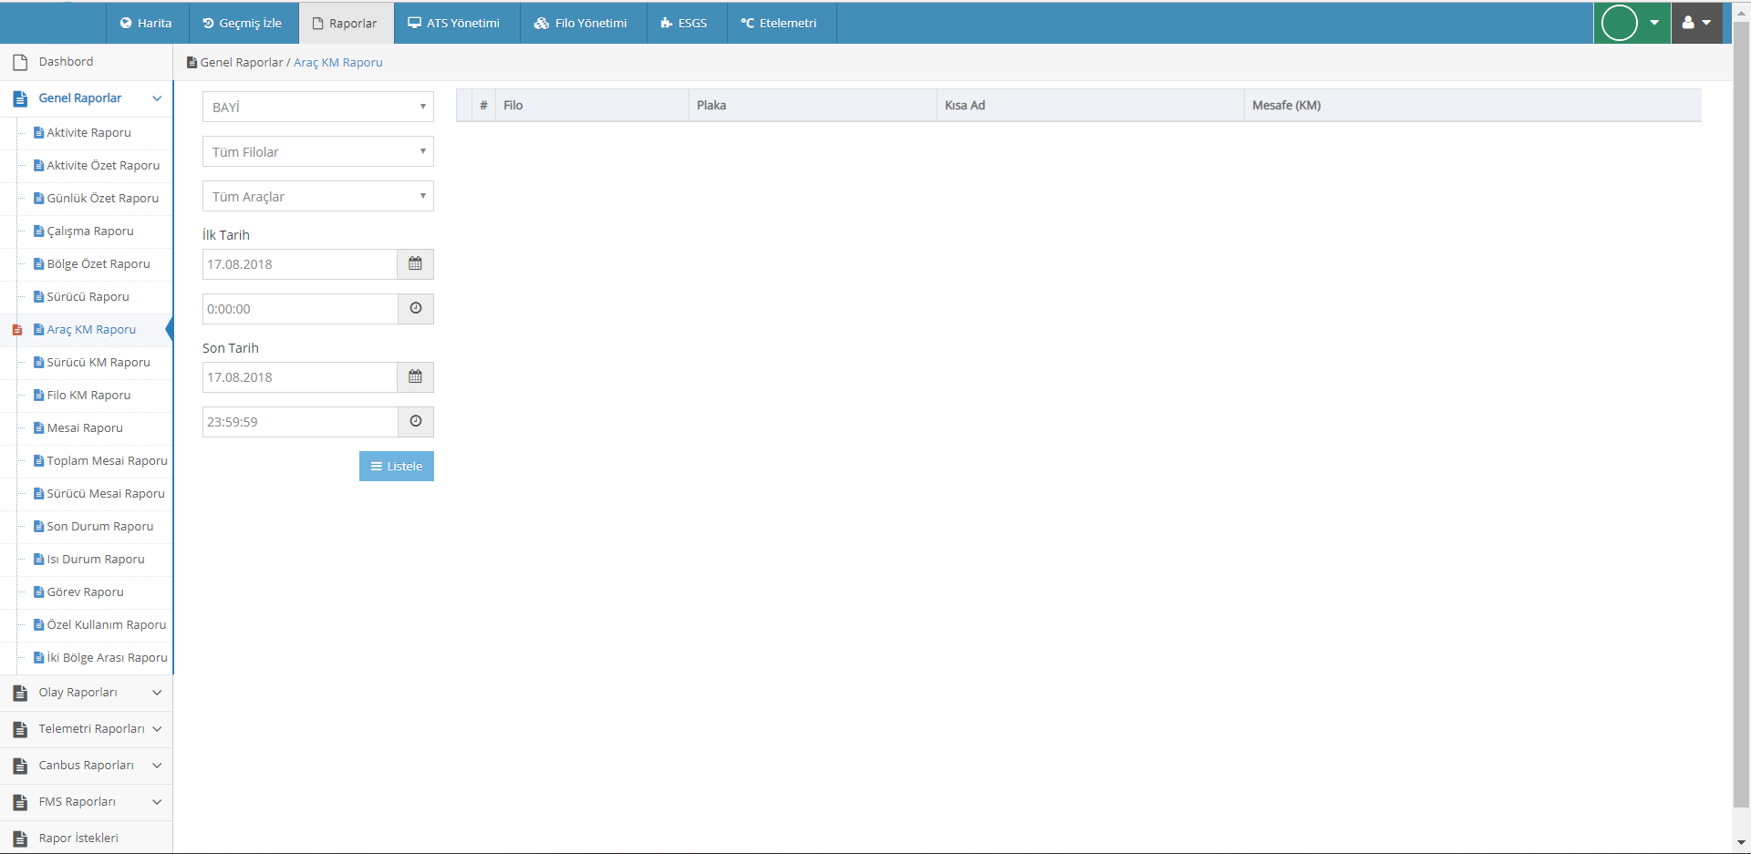The width and height of the screenshot is (1751, 854).
Task: Click the Dashbord page icon
Action: click(x=20, y=62)
